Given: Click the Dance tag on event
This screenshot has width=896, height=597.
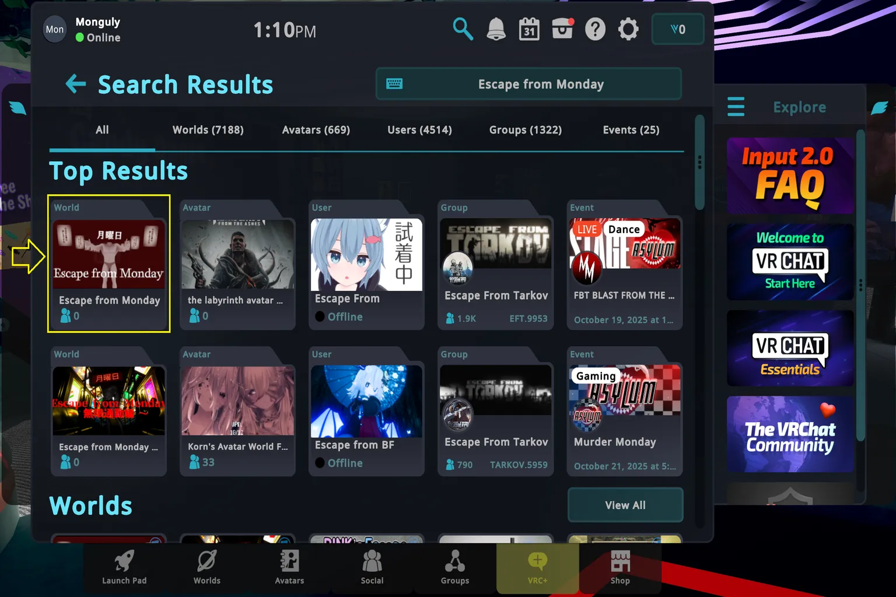Looking at the screenshot, I should (624, 229).
